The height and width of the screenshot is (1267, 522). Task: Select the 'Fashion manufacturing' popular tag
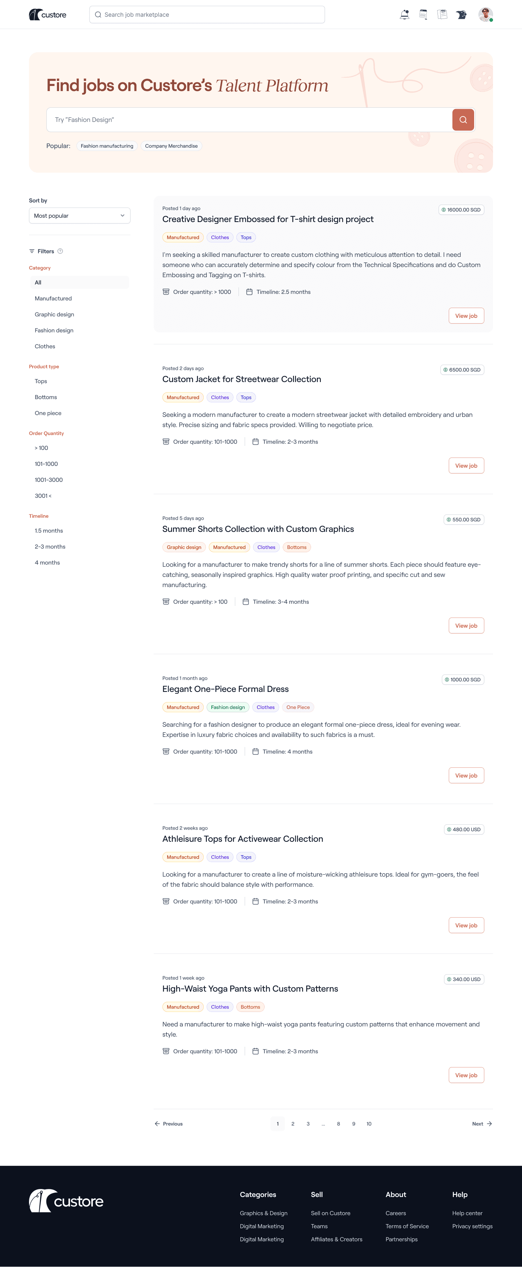pos(107,145)
